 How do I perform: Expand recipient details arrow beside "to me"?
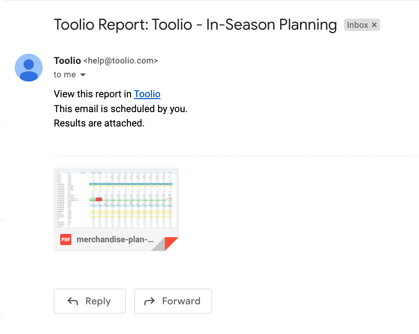point(83,75)
